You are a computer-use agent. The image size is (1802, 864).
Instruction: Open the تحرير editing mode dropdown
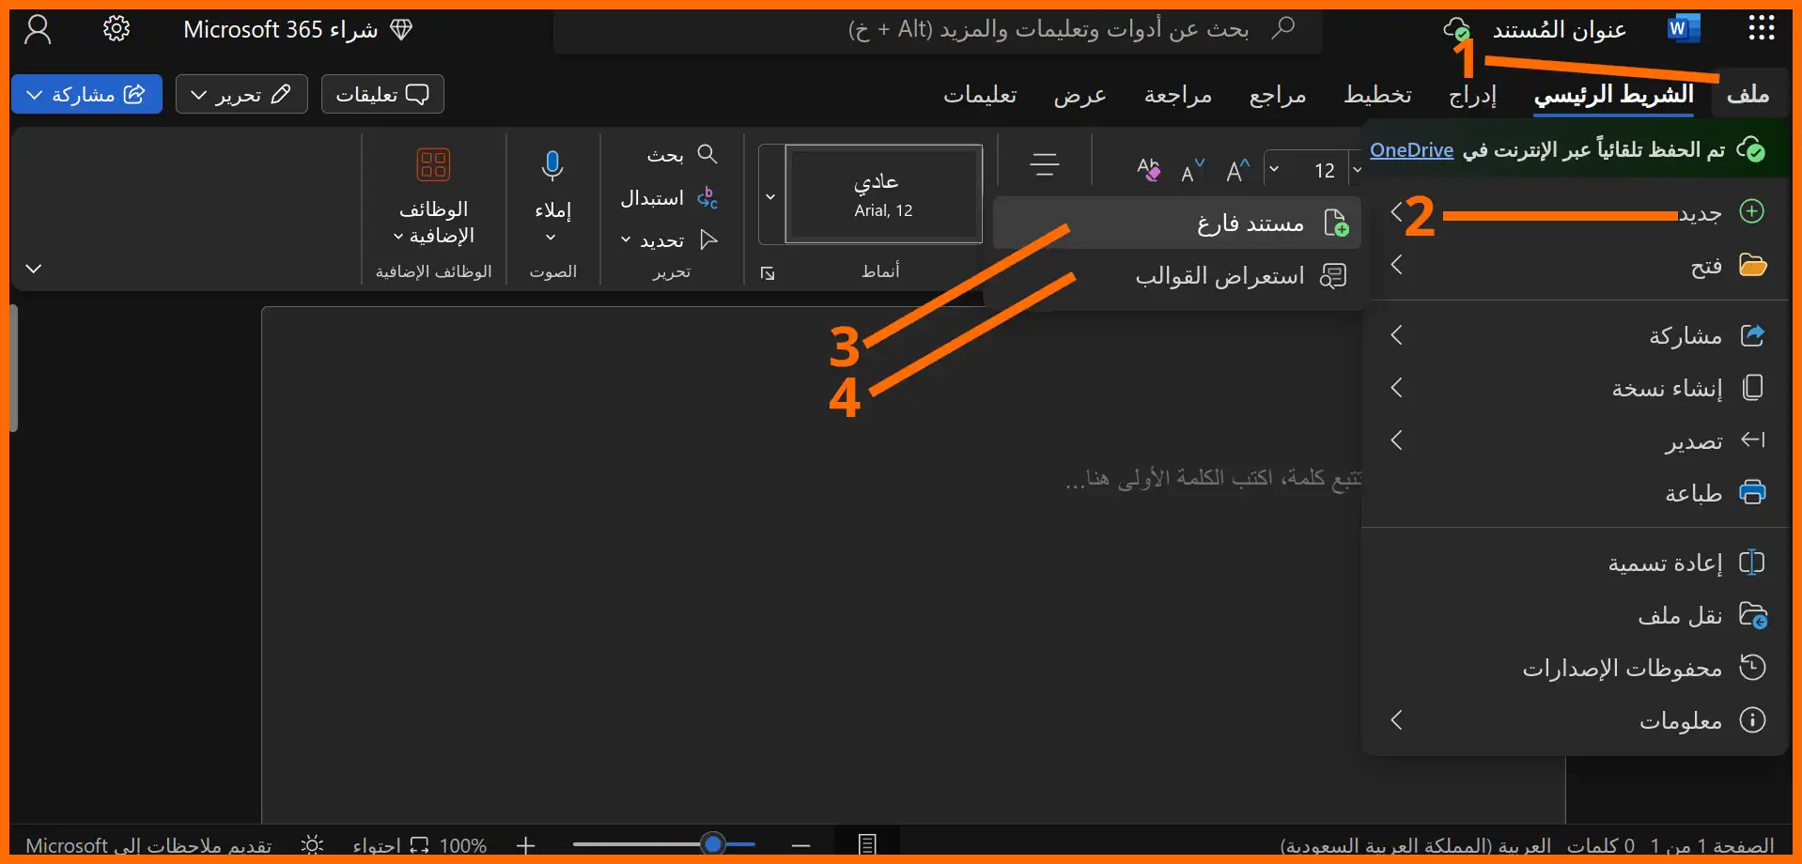[241, 94]
